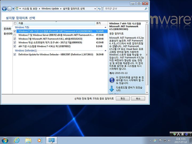Click the network tray icon

[165, 141]
